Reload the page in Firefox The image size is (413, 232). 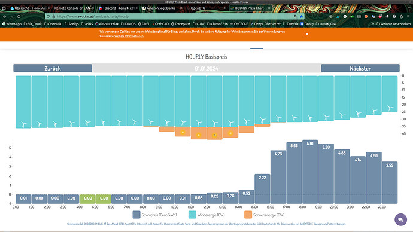19,16
